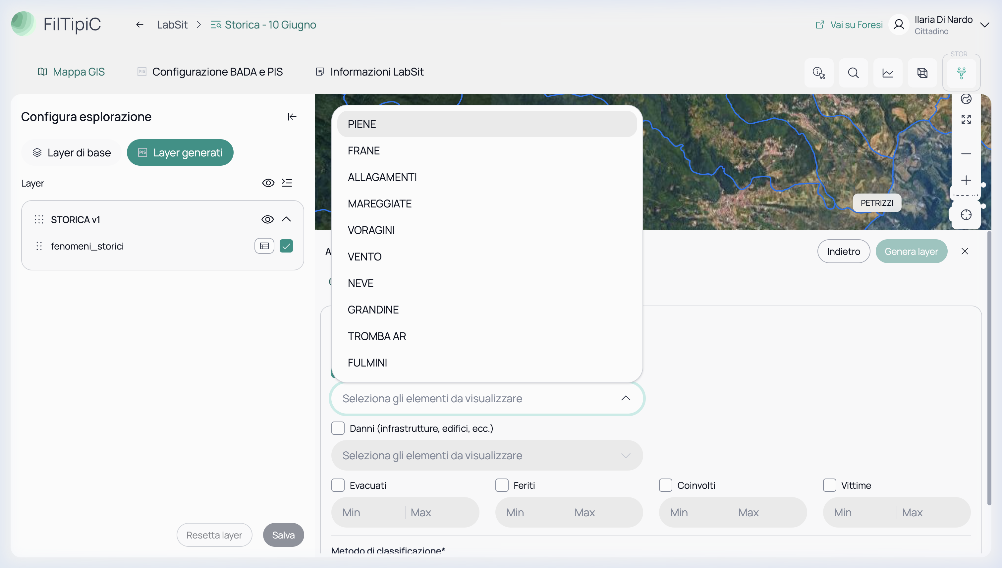1002x568 pixels.
Task: Open fenomeni_storici attribute table icon
Action: (264, 246)
